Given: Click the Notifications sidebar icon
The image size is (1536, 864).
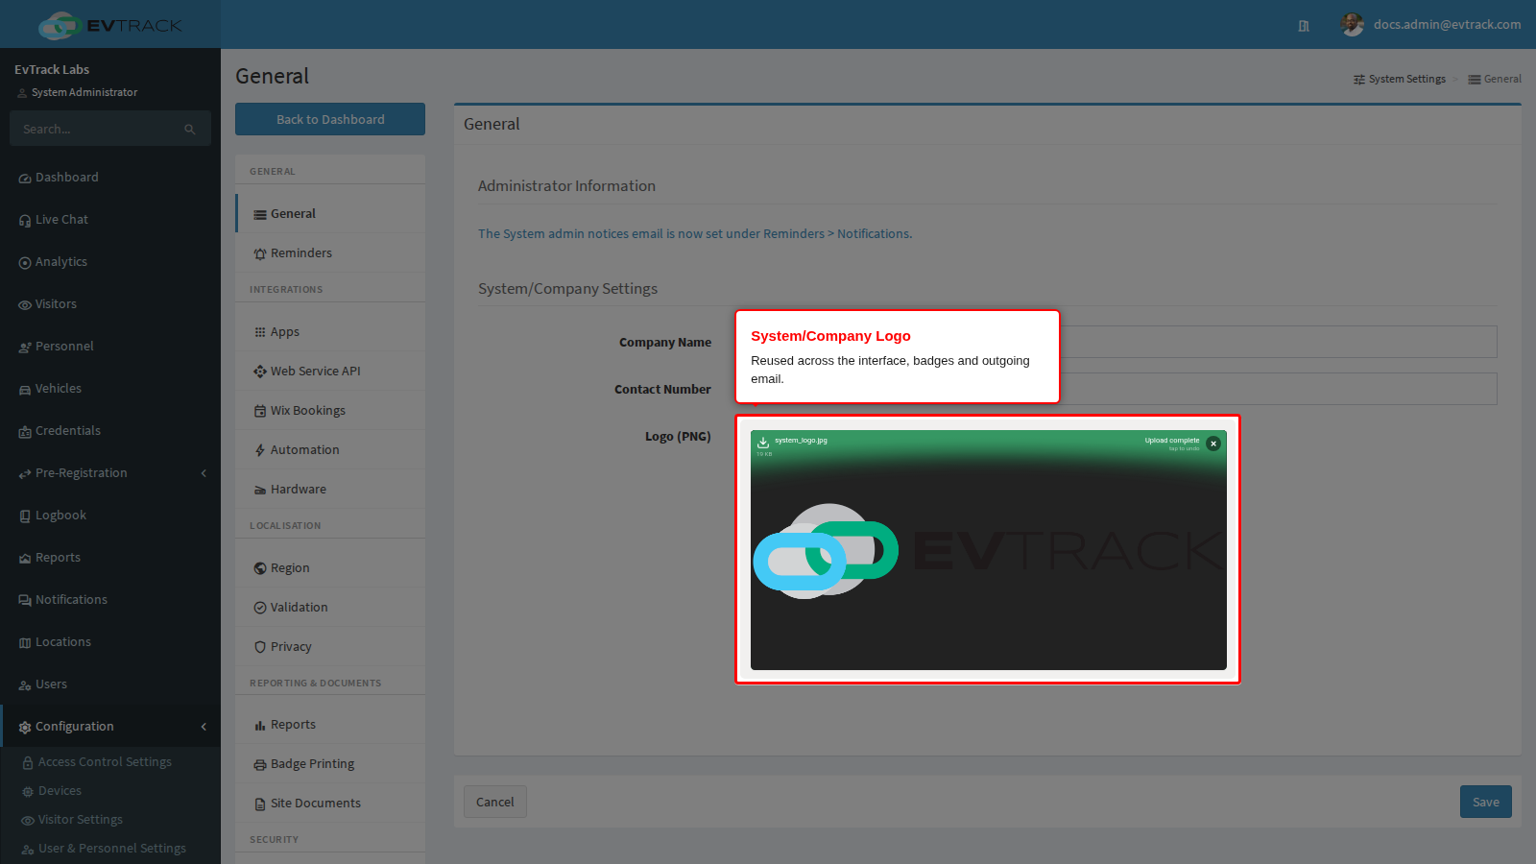Looking at the screenshot, I should [25, 601].
